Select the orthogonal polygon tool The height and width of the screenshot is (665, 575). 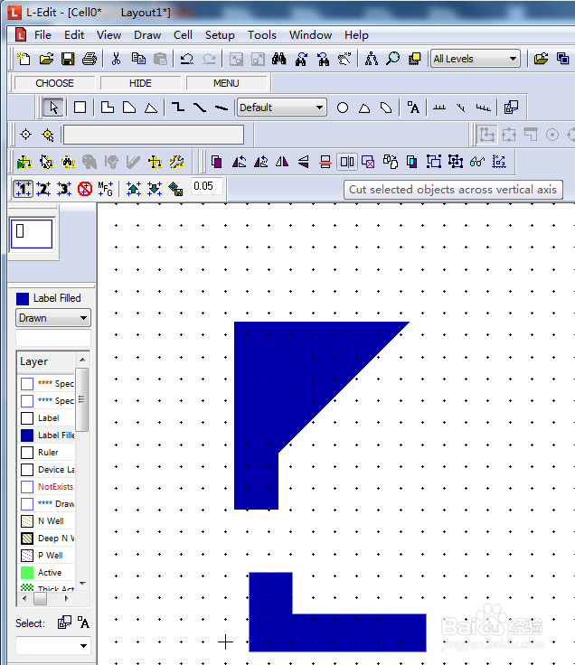point(107,108)
